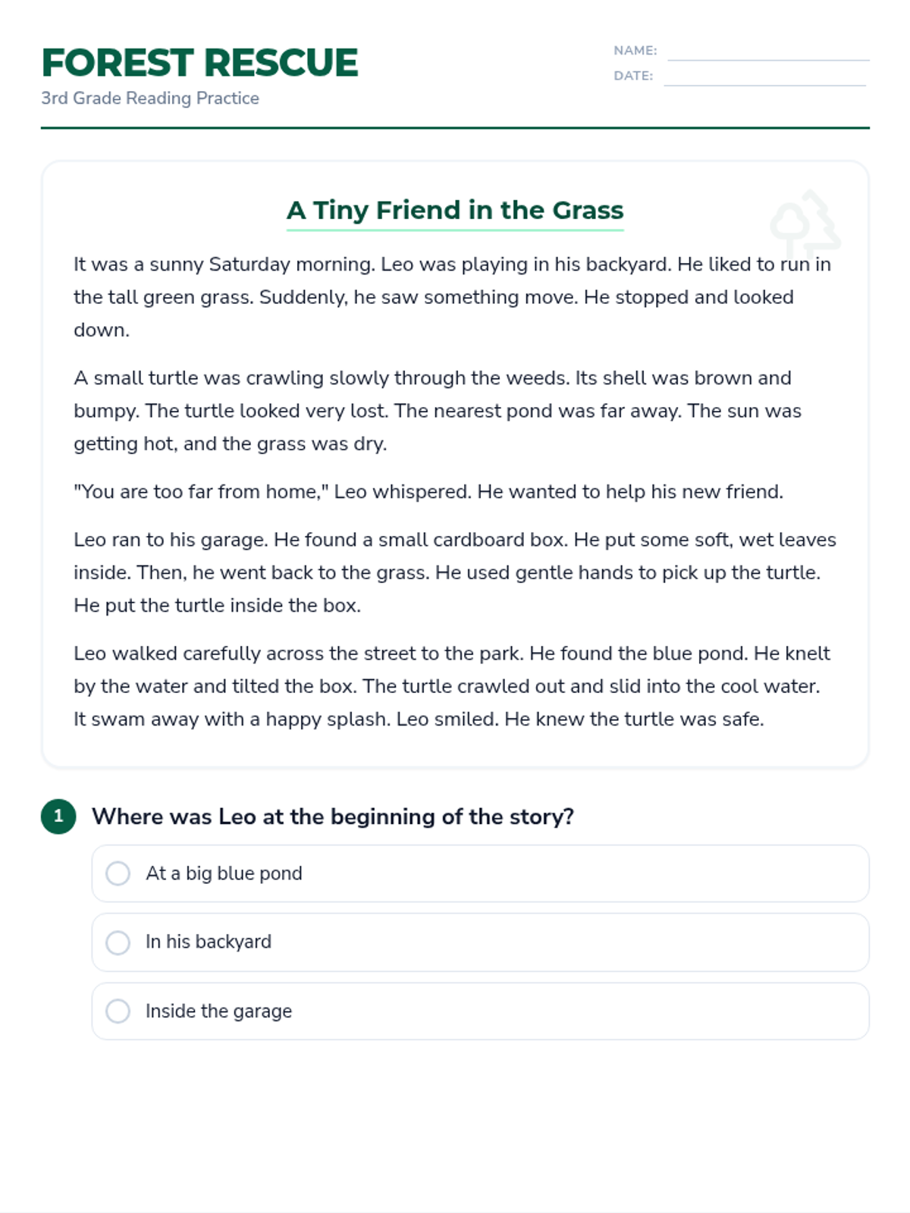Screen dimensions: 910x1213
Task: Pick the 'Inside the garage' radio button
Action: [x=118, y=1011]
